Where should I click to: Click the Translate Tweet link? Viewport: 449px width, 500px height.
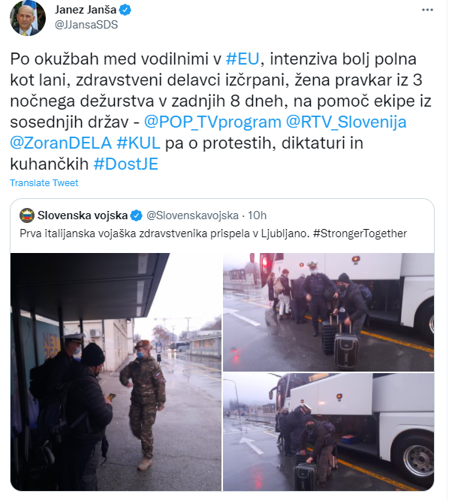44,183
